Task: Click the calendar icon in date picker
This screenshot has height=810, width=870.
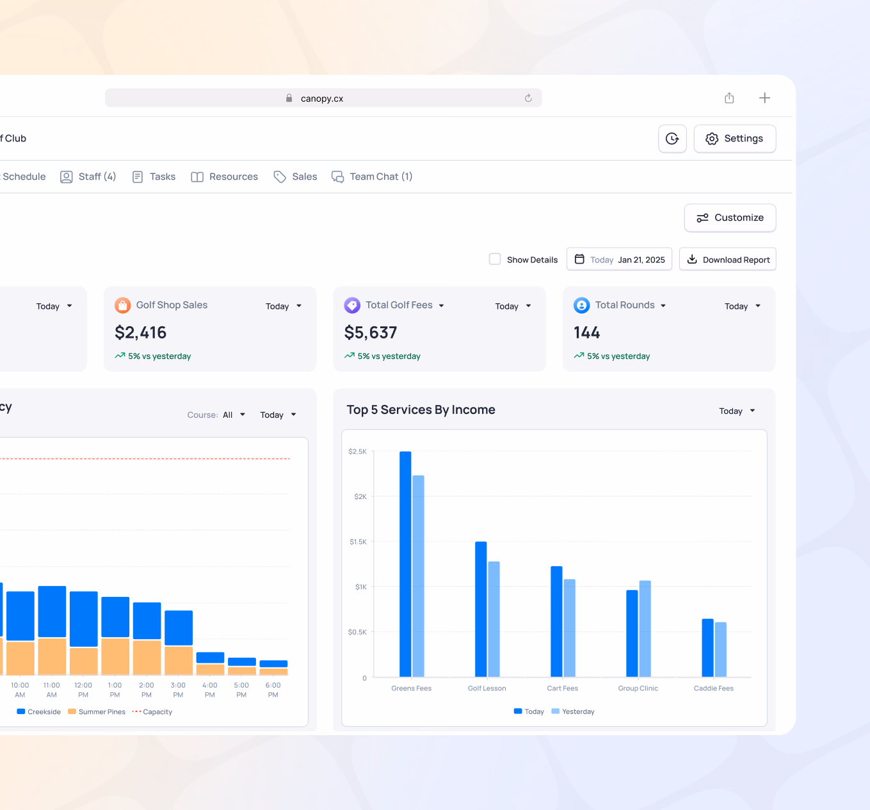Action: (579, 259)
